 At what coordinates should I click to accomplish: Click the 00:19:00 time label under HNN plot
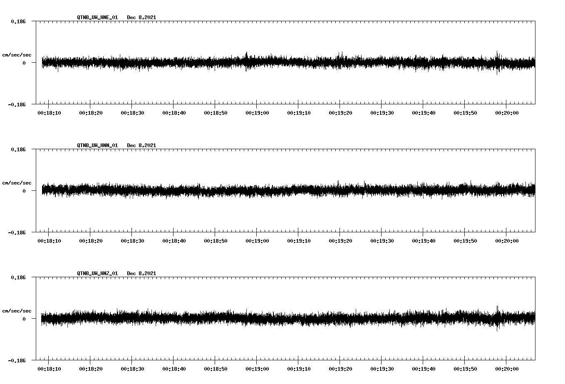tap(257, 241)
